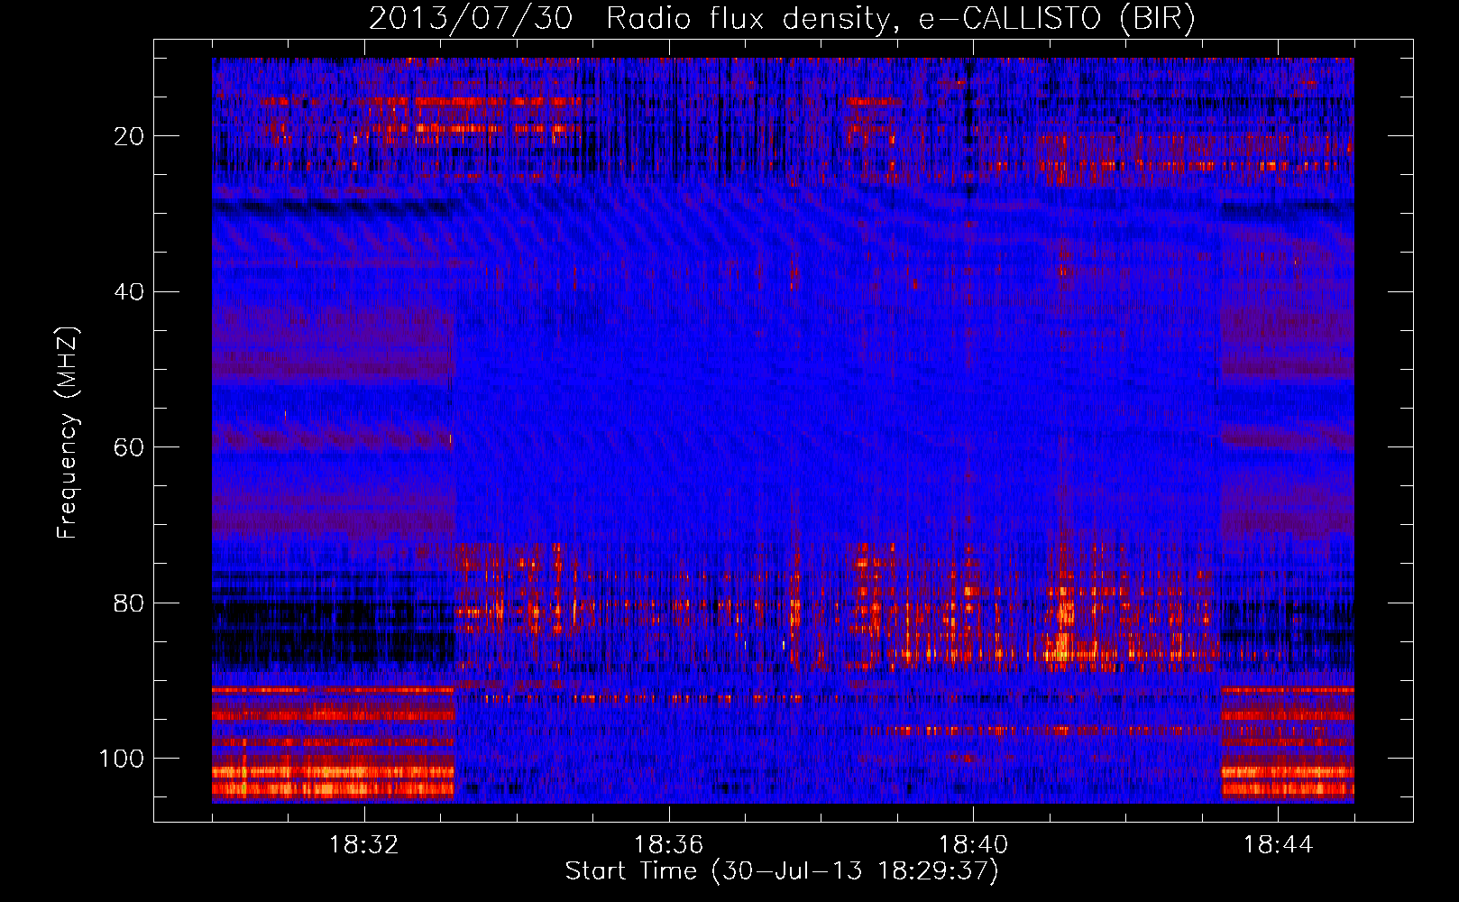The height and width of the screenshot is (902, 1459).
Task: Click the 20 frequency axis label
Action: 130,136
